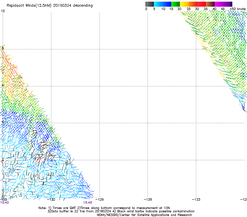Click the purple '16:45' time stamp
247x217 pixels.
pyautogui.click(x=4, y=203)
